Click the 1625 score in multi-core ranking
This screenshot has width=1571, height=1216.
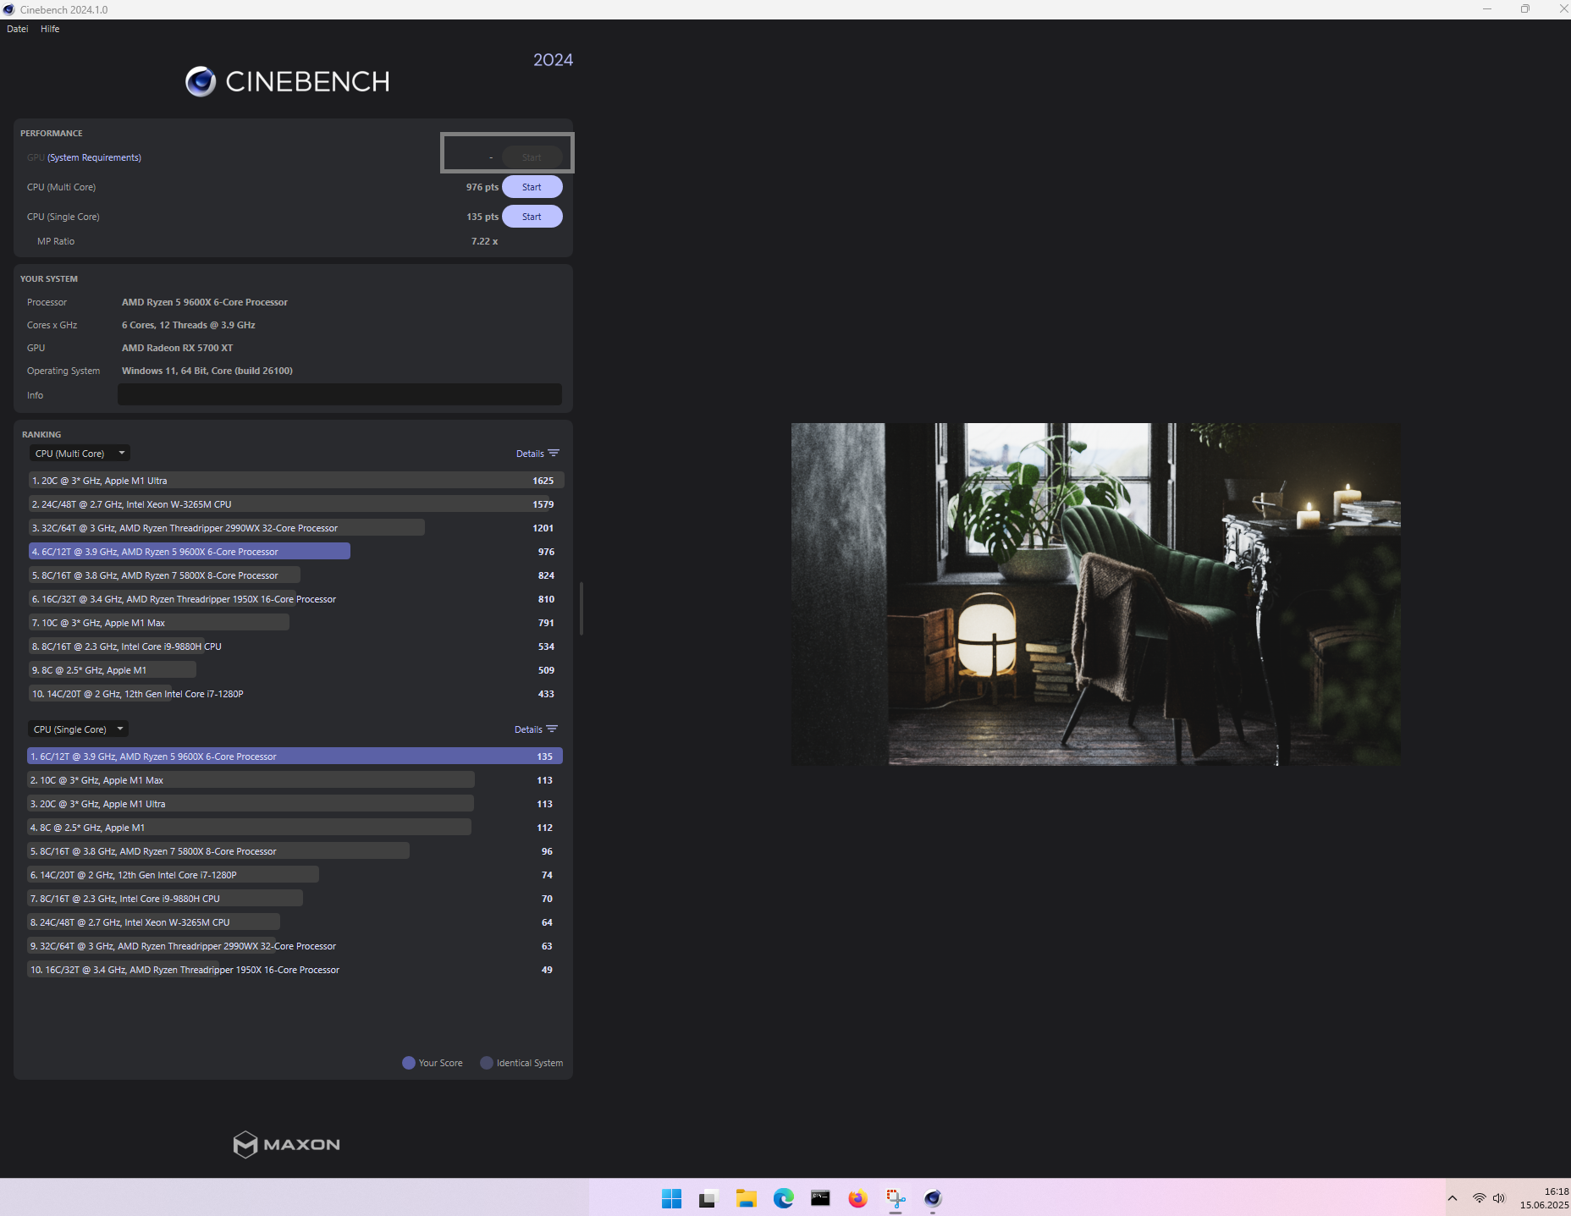[543, 481]
